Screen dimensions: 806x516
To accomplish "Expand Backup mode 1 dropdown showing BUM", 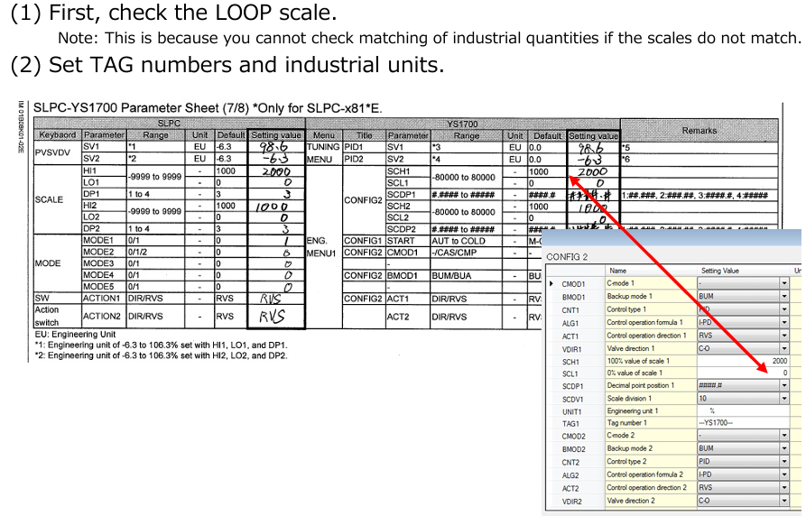I will [x=783, y=296].
